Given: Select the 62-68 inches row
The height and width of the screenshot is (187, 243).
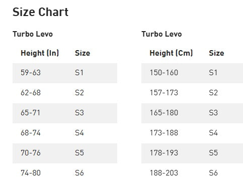Looking at the screenshot, I should [x=65, y=93].
